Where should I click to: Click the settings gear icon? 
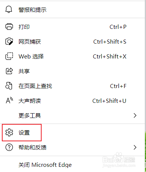point(9,132)
